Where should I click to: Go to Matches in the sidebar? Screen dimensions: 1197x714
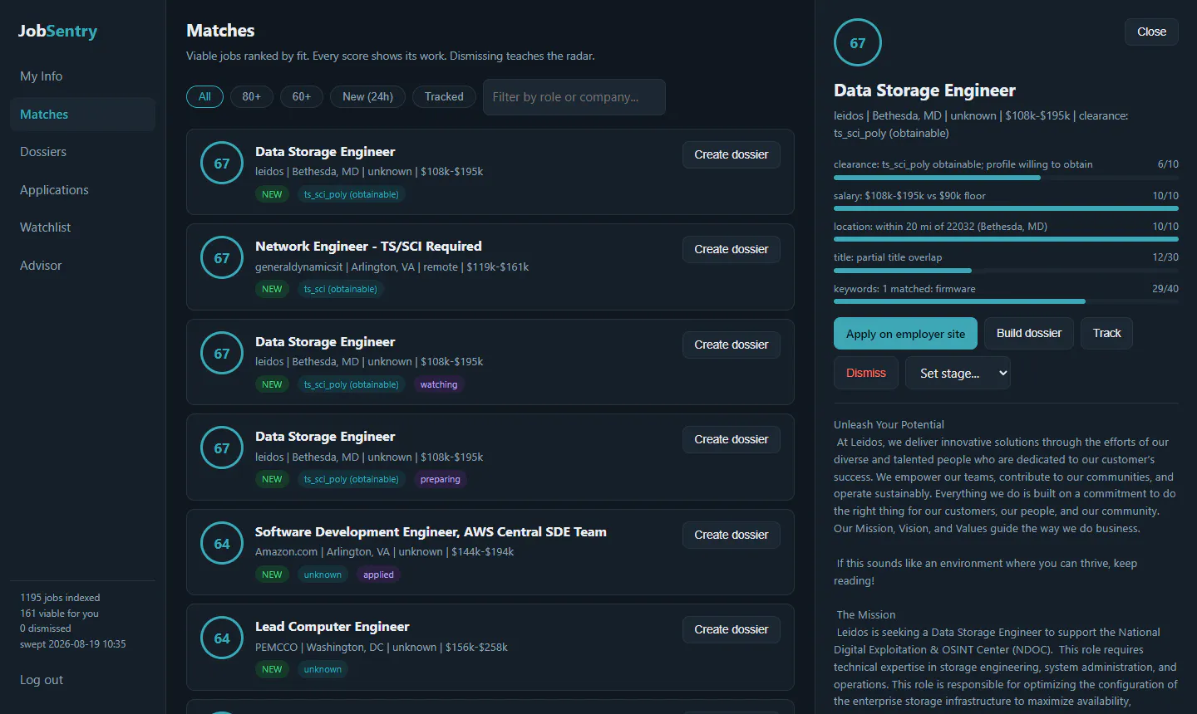coord(82,115)
